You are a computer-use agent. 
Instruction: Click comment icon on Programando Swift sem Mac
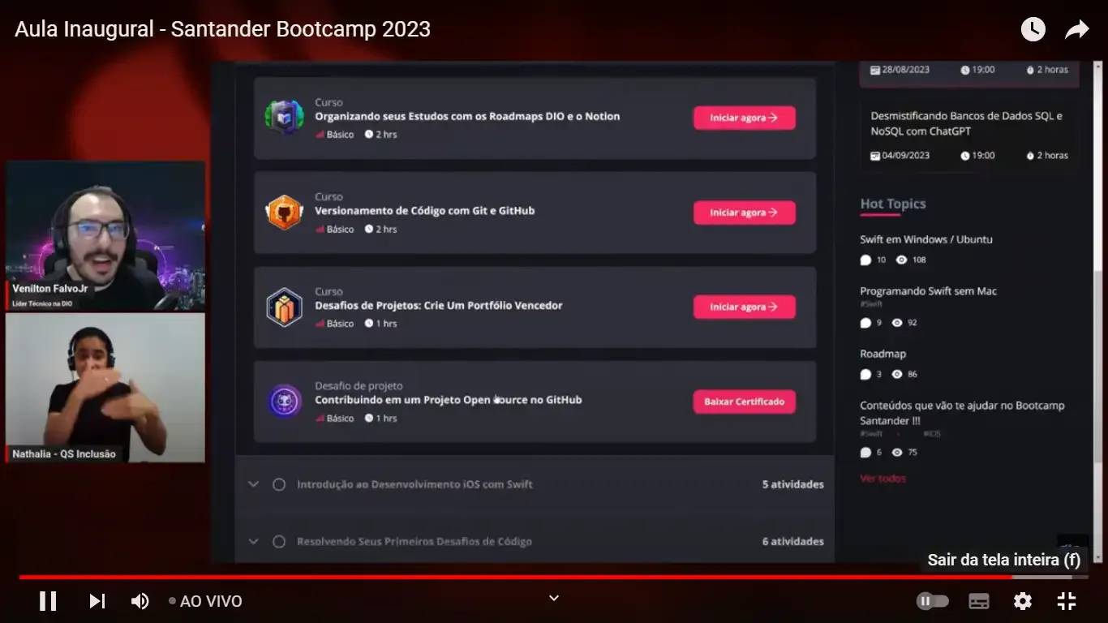[x=865, y=323]
